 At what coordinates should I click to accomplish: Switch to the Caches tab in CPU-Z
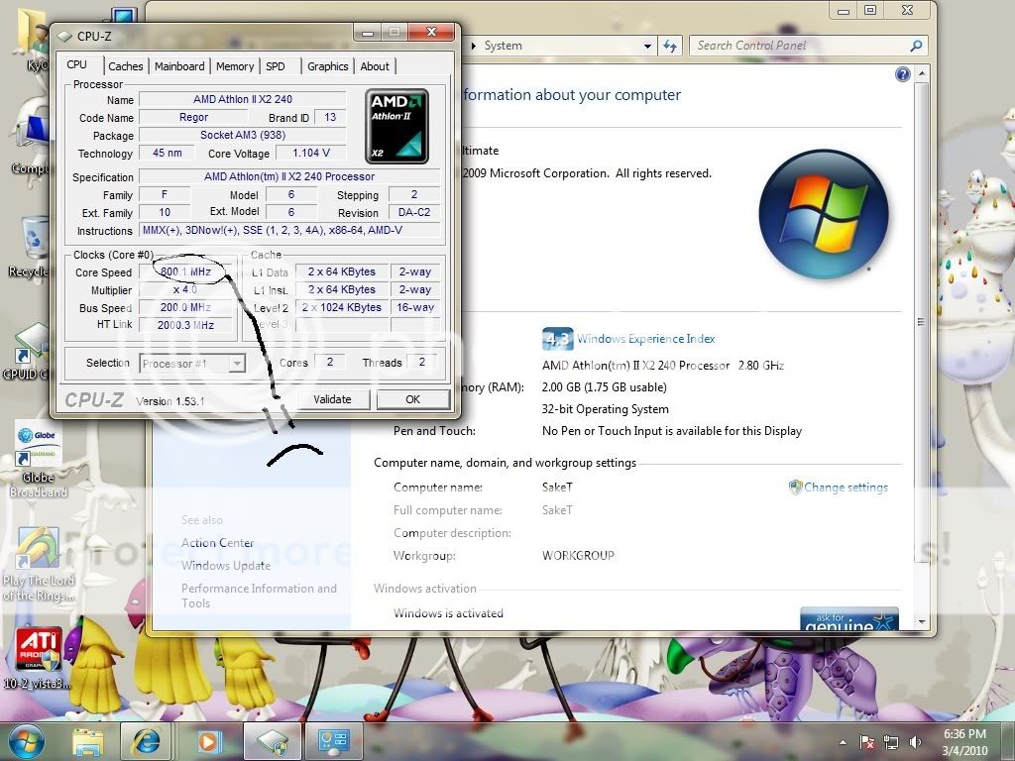[x=126, y=66]
